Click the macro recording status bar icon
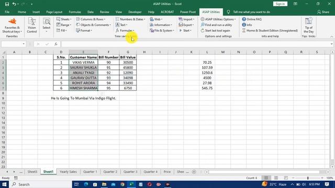This screenshot has height=188, width=335. (16, 178)
